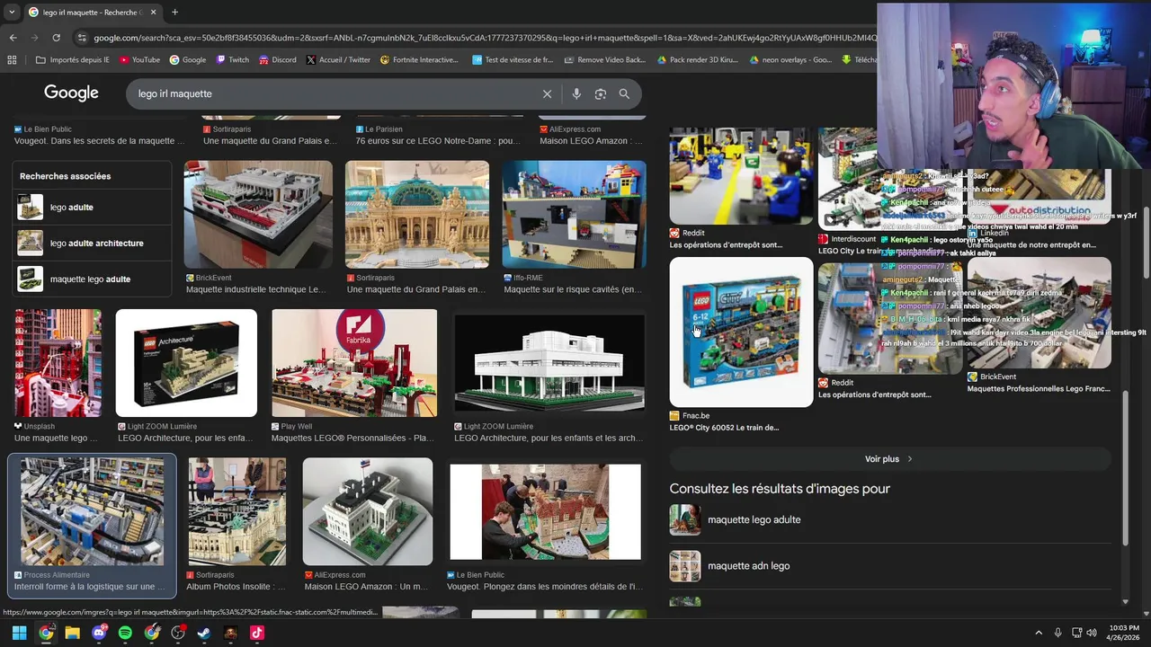Click 'LEGO® City 60052 Le train de...' link
The image size is (1151, 647).
(724, 428)
